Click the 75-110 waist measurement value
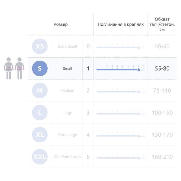Screen dimensions: 181x181 (x=162, y=91)
